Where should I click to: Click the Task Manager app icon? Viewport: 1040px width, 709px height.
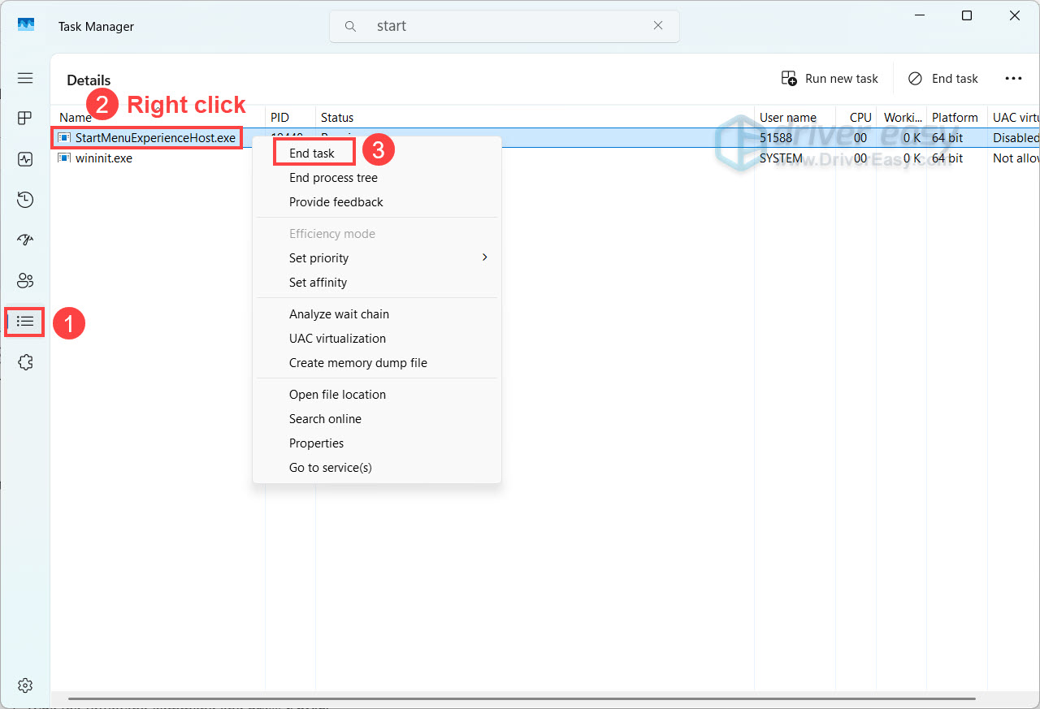point(26,26)
